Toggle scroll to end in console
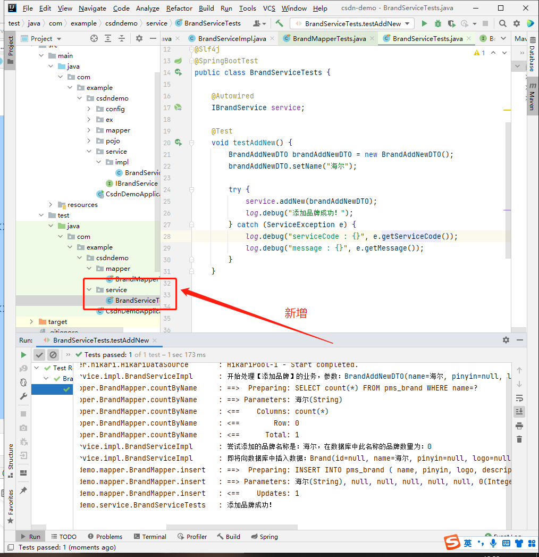The width and height of the screenshot is (539, 557). 519,412
